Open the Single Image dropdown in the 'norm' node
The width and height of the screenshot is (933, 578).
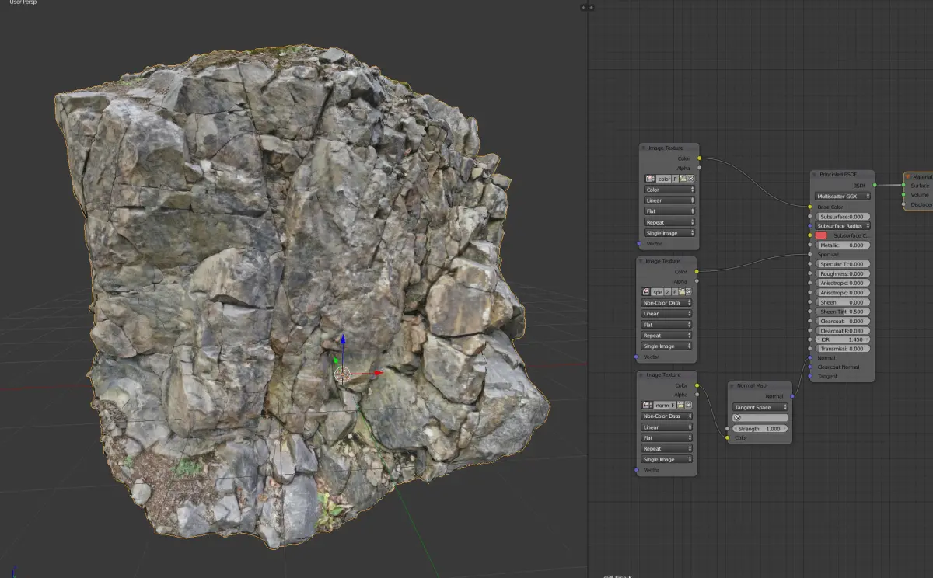666,459
